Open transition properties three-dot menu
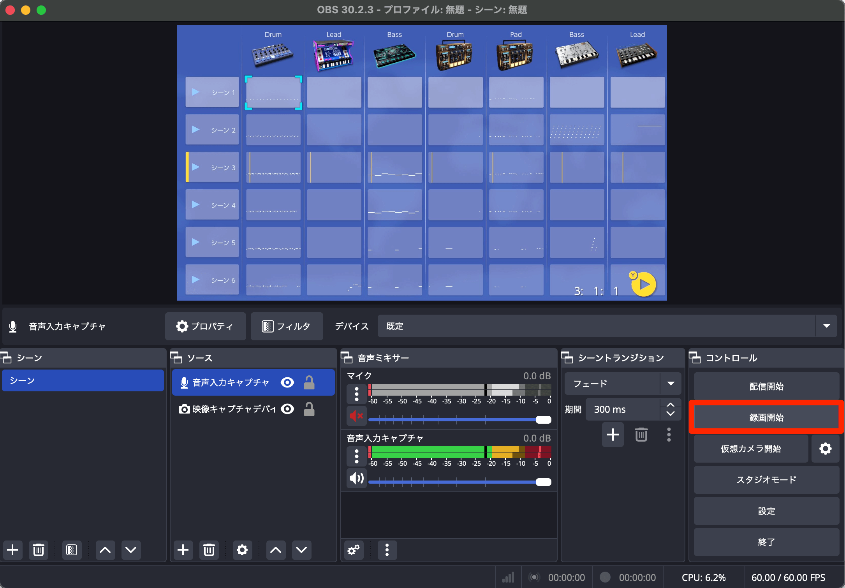This screenshot has height=588, width=845. (669, 435)
